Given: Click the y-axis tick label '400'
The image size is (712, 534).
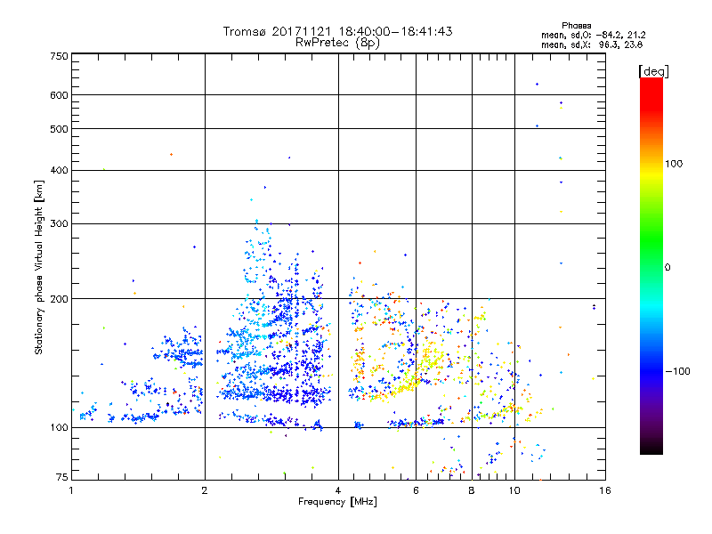Looking at the screenshot, I should point(59,170).
